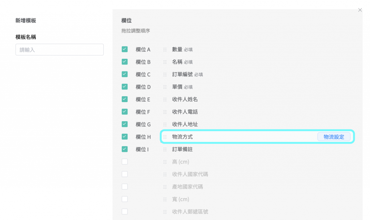Click the drag handle beside 收件人郵遞區號
Image resolution: width=370 pixels, height=220 pixels.
pos(165,212)
